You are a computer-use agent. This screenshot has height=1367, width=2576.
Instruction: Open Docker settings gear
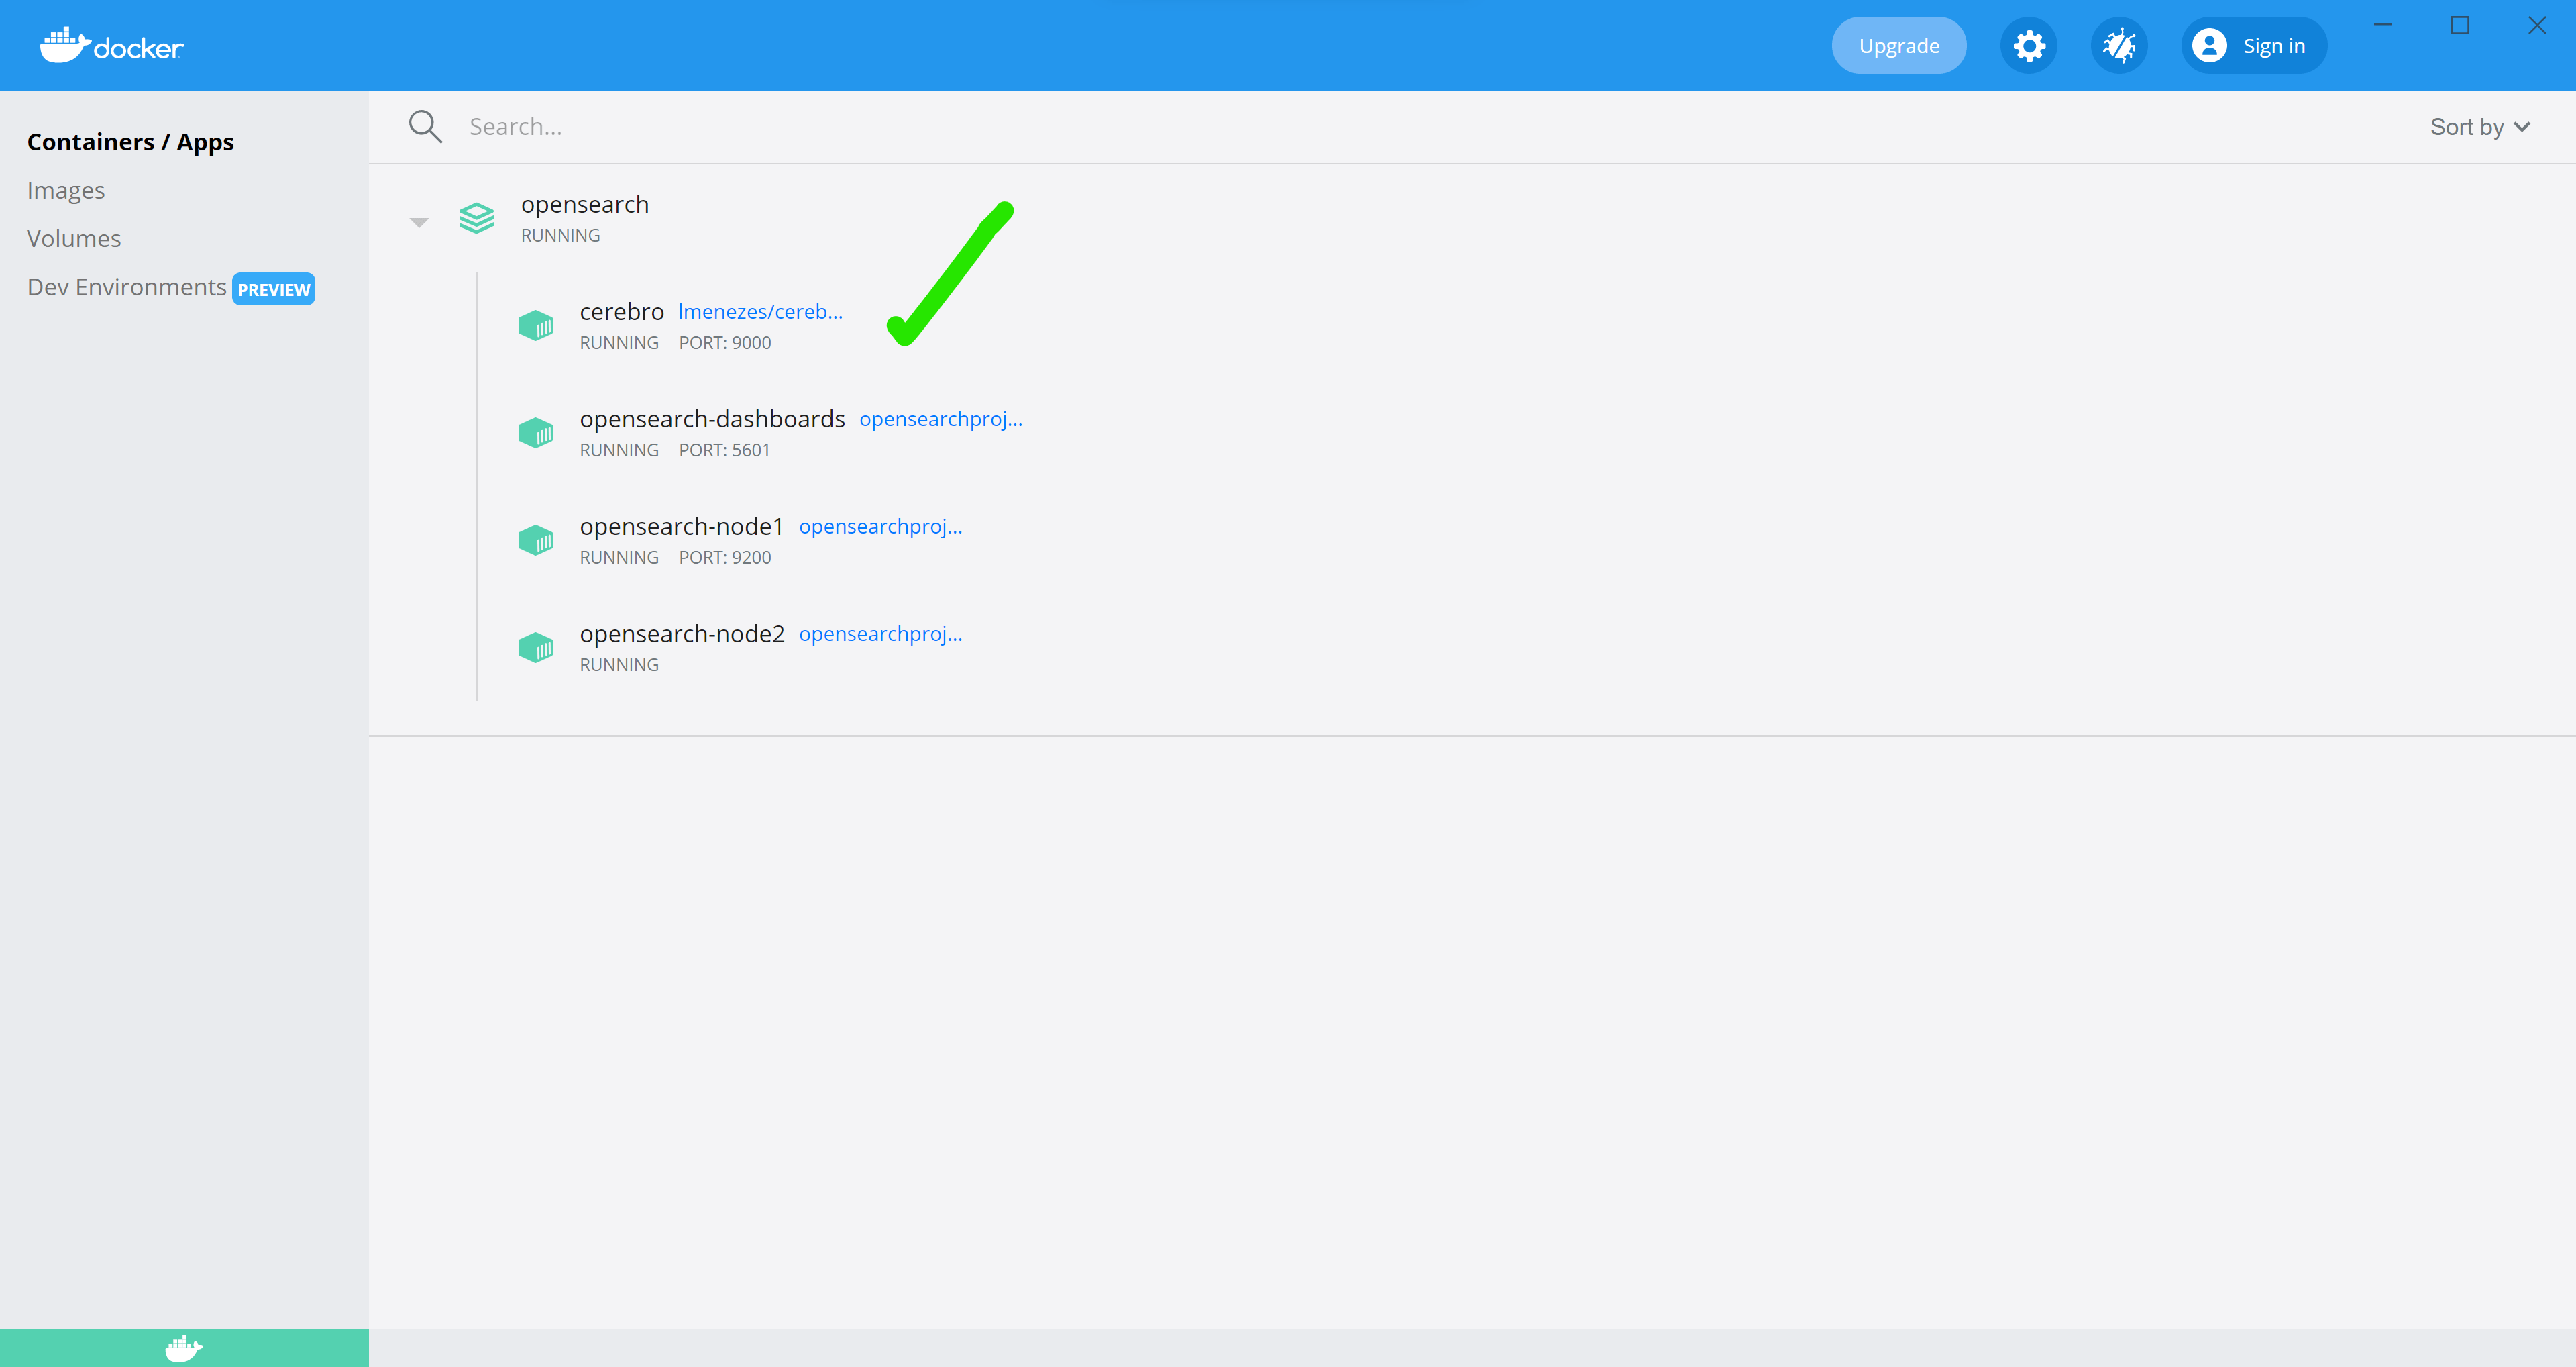(x=2028, y=45)
